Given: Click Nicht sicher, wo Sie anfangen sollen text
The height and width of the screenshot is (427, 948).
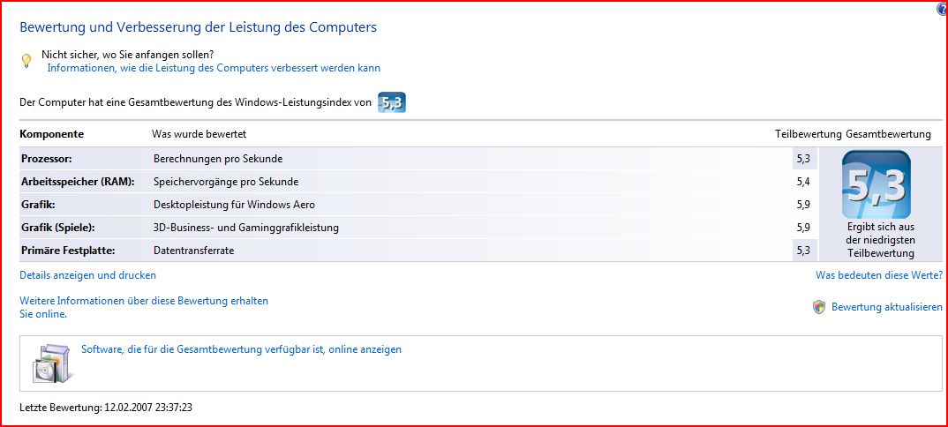Looking at the screenshot, I should tap(128, 55).
